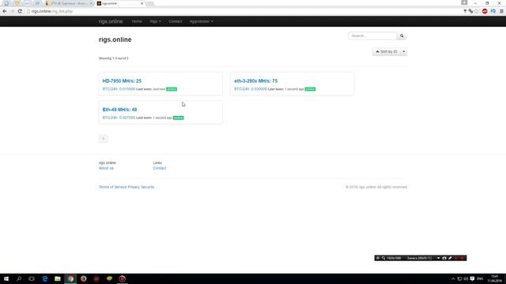Click the search magnifier button
The height and width of the screenshot is (284, 506).
(402, 35)
